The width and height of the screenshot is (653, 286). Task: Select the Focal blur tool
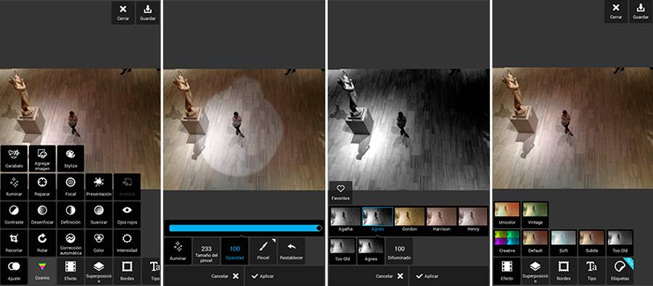pyautogui.click(x=71, y=187)
